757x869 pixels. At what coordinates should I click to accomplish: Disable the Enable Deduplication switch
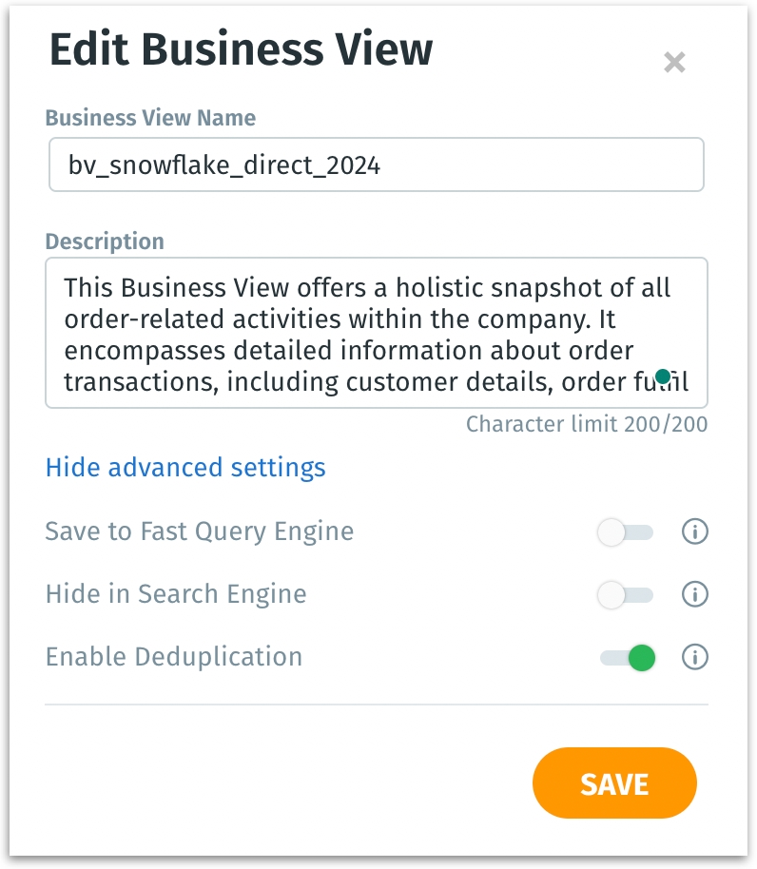click(x=628, y=658)
